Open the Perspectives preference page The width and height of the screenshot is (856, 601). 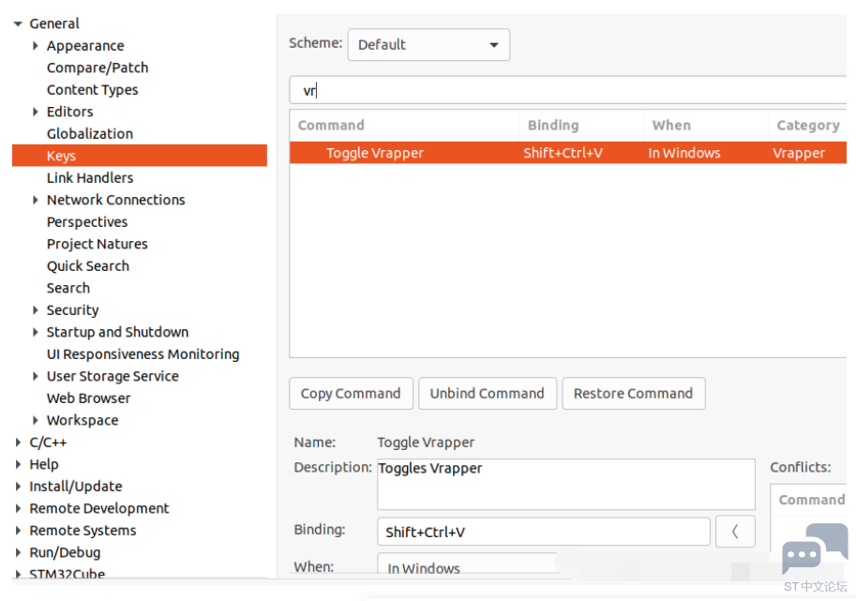87,222
